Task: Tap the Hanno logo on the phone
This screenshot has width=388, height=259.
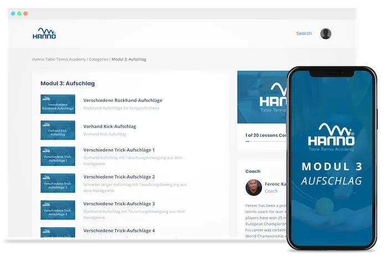Action: pyautogui.click(x=331, y=137)
